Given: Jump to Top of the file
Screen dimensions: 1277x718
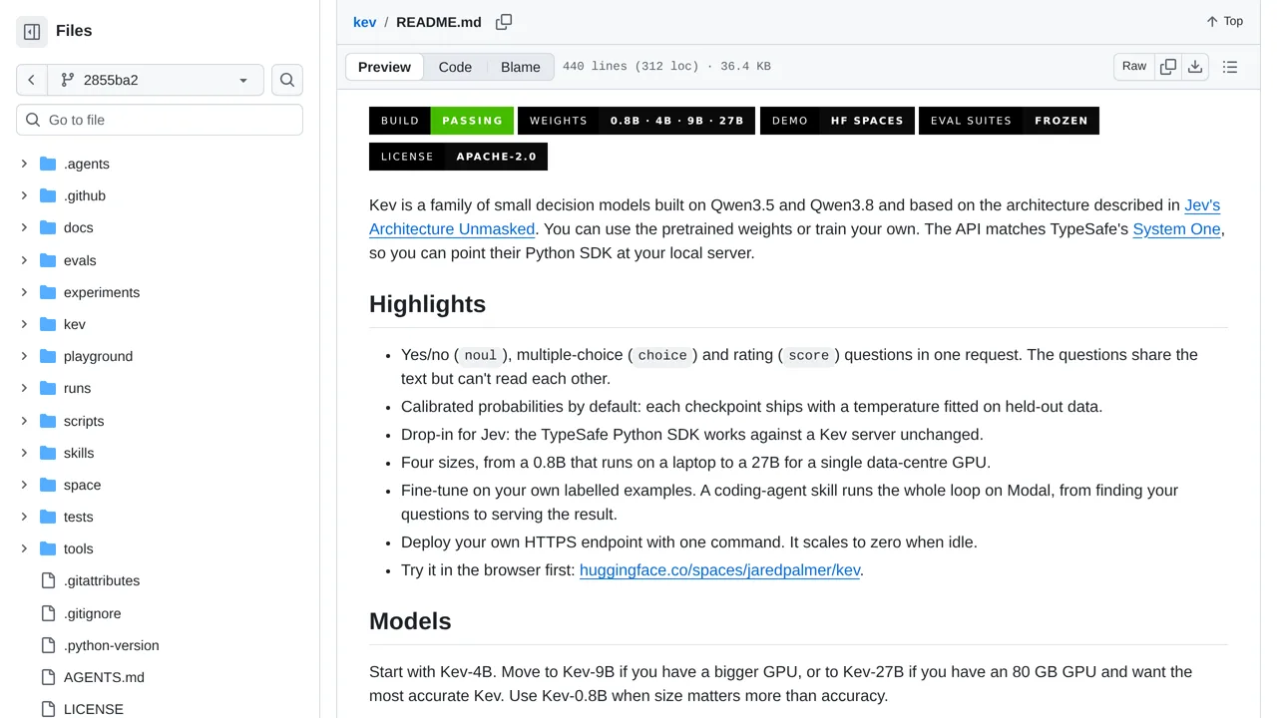Looking at the screenshot, I should pos(1224,21).
